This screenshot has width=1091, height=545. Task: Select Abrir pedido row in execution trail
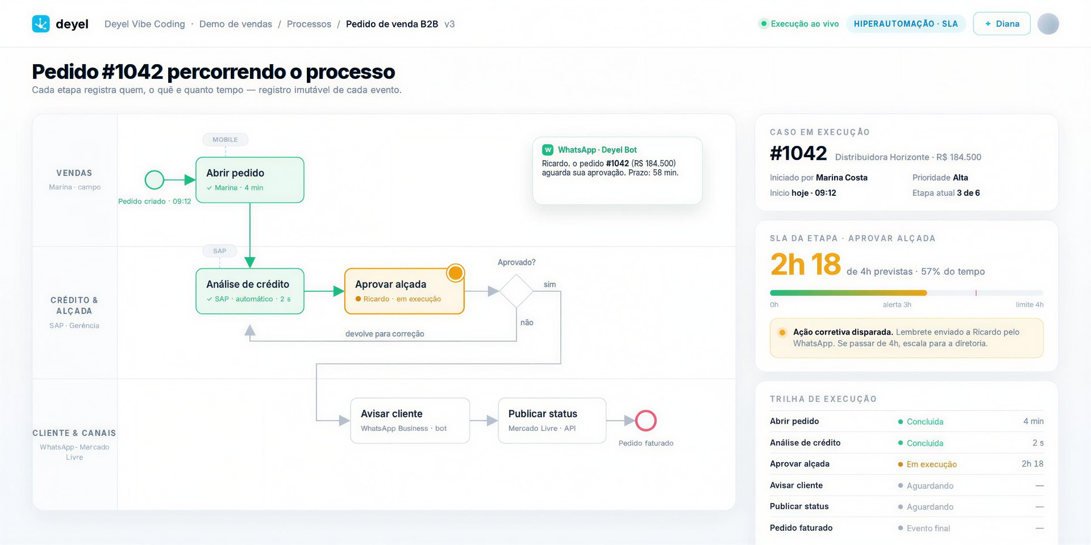[x=907, y=421]
